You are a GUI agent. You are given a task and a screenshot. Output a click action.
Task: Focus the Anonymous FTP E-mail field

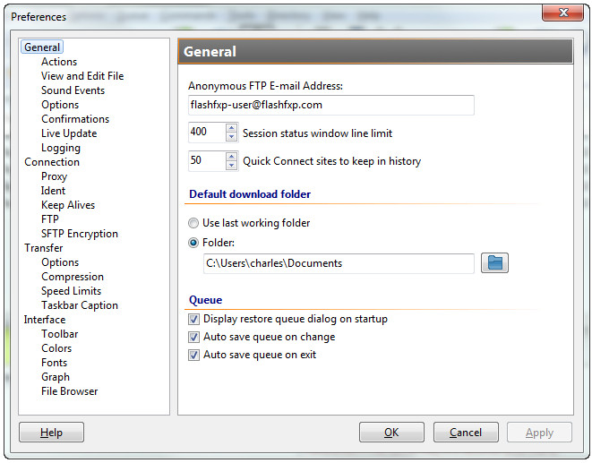coord(331,105)
